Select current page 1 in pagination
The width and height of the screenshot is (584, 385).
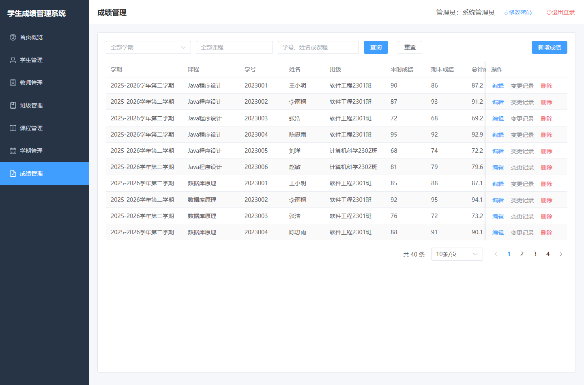coord(509,254)
